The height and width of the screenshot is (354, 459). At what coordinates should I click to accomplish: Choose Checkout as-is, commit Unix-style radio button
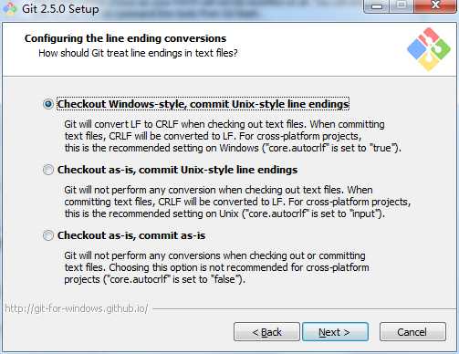(x=48, y=170)
